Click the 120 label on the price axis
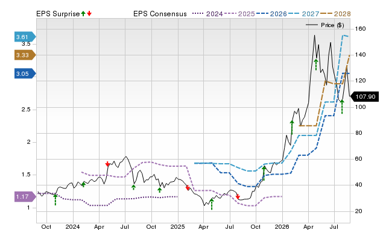This screenshot has width=386, height=230. [361, 81]
